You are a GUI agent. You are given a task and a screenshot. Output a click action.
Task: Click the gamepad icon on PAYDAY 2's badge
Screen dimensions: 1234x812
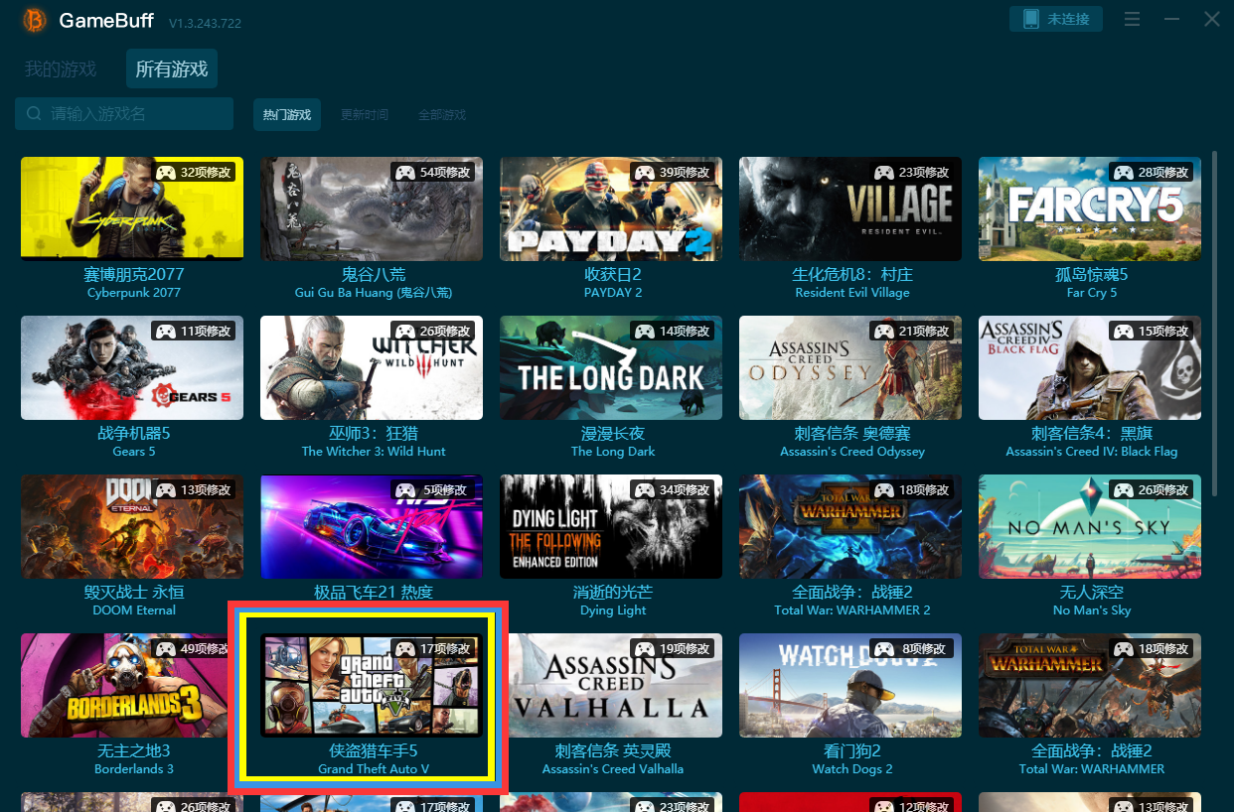point(645,173)
